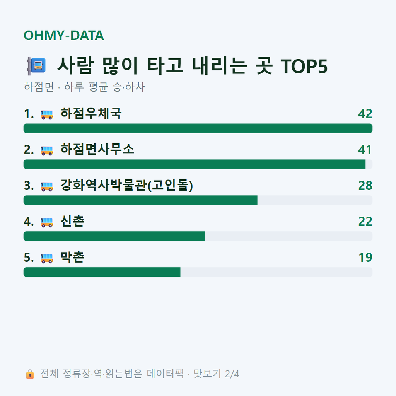Screen dimensions: 396x396
Task: Click the OHMY-DATA brand label
Action: click(x=64, y=35)
